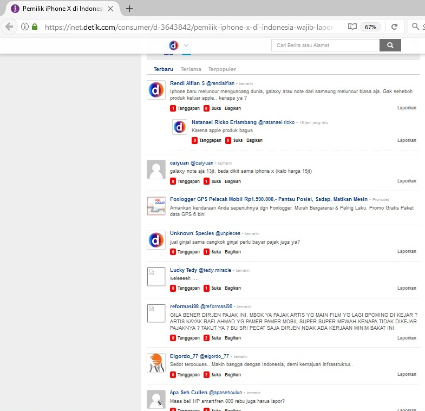Switch to the Terlama comments tab

click(x=191, y=69)
